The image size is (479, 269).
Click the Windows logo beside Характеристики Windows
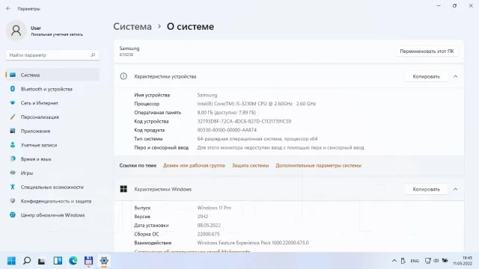[123, 189]
